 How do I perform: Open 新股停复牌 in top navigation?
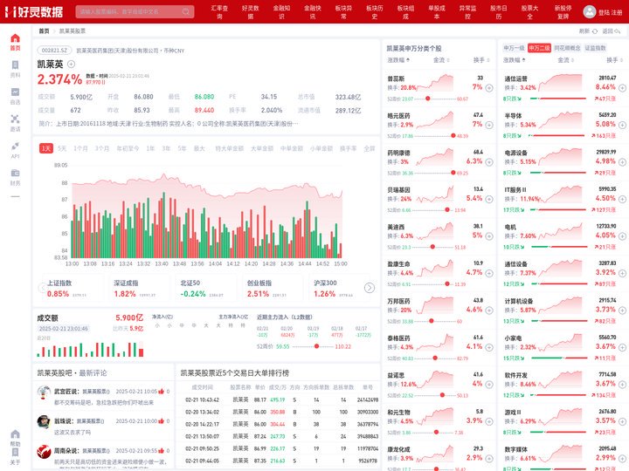coord(563,11)
